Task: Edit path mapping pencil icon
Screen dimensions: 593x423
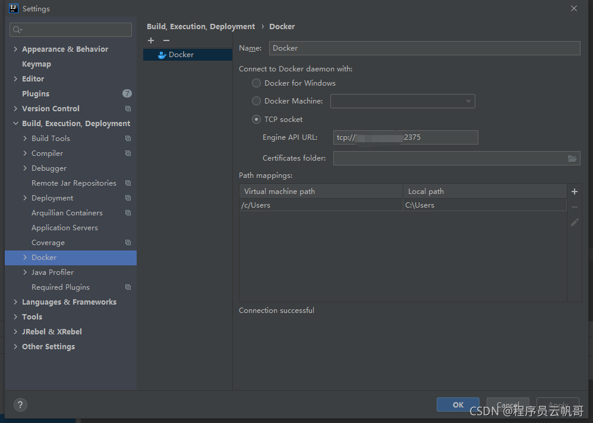Action: [575, 223]
